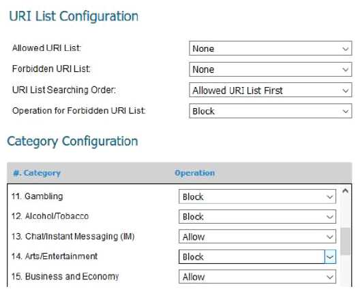Click the 'Category Configuration' heading
Image resolution: width=360 pixels, height=293 pixels.
click(72, 141)
